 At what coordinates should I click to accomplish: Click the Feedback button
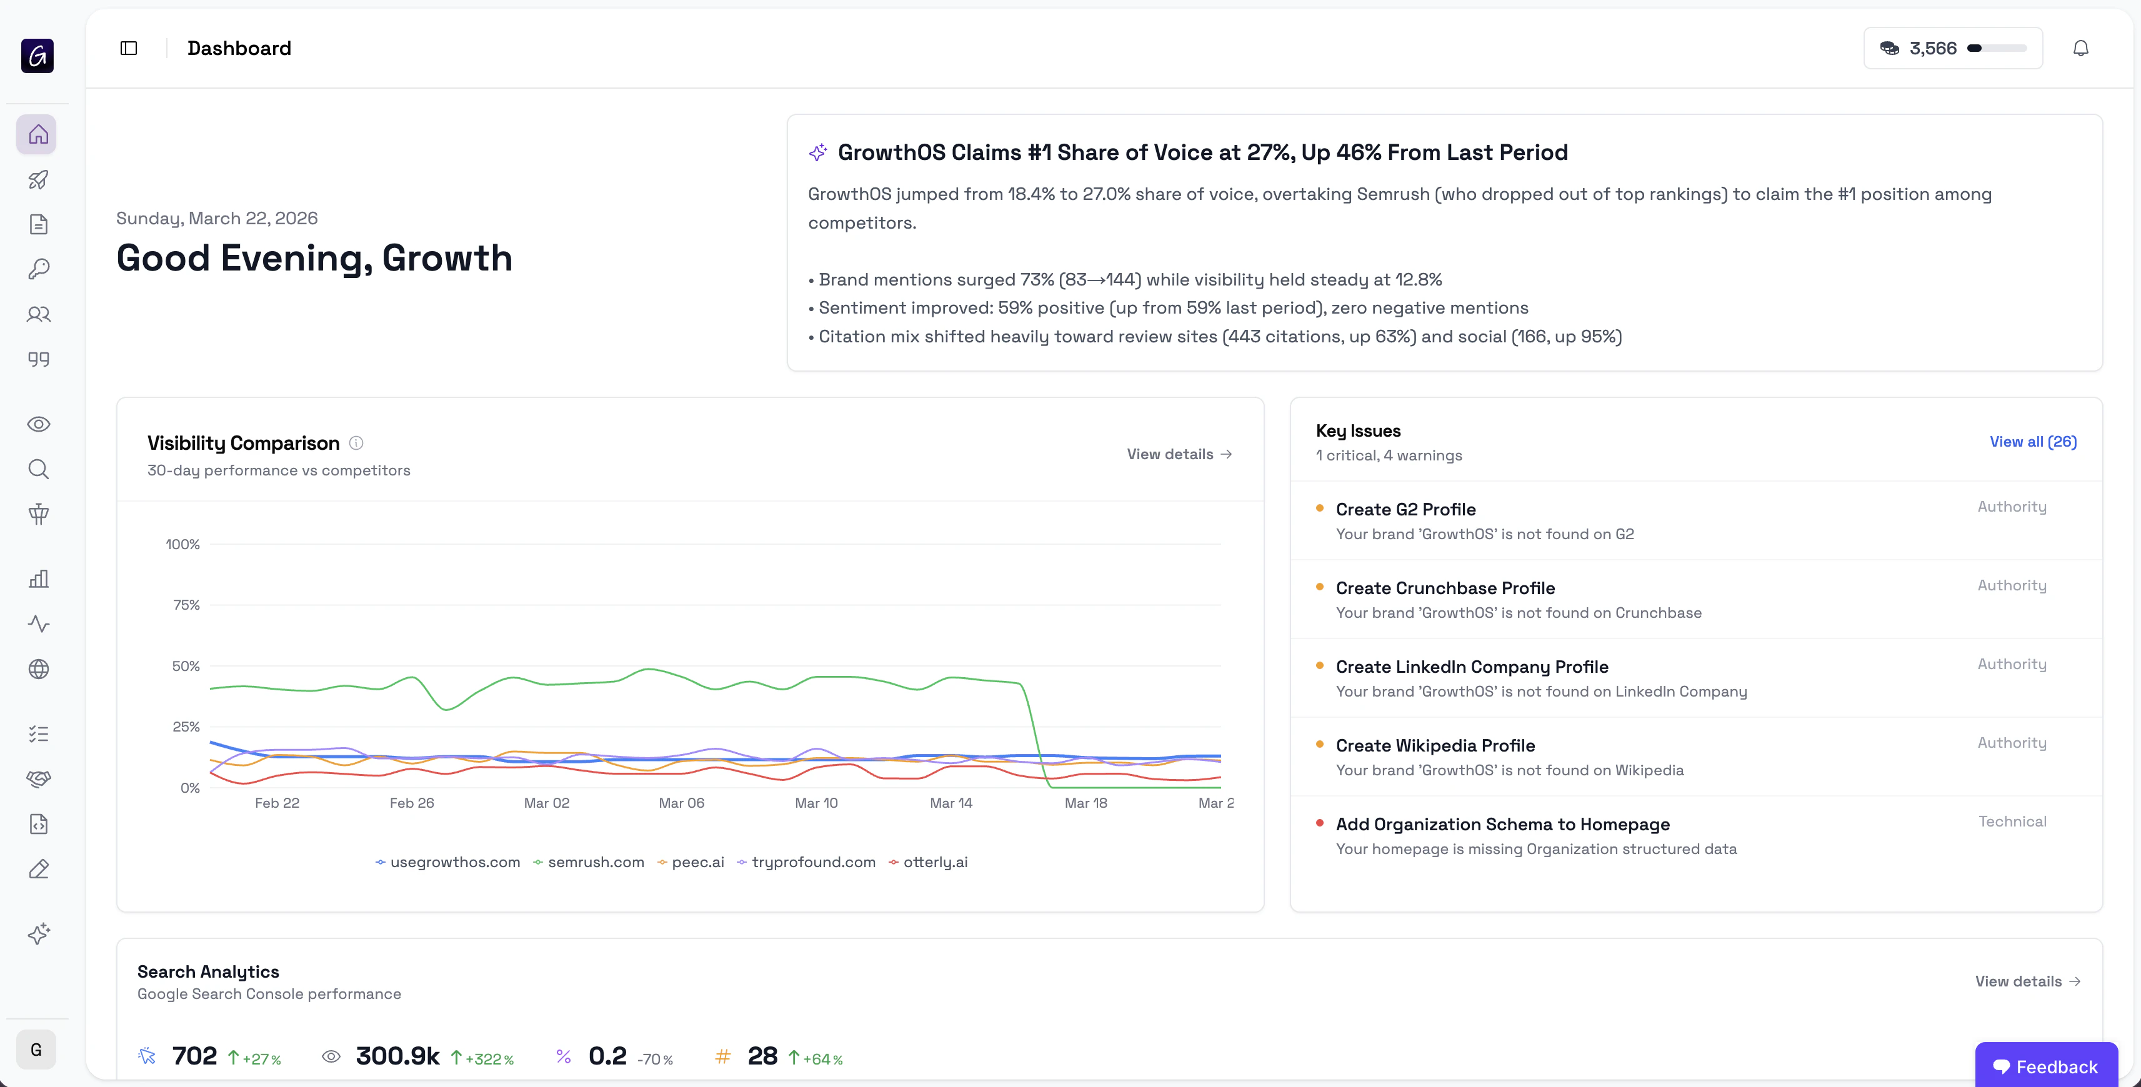point(2045,1066)
